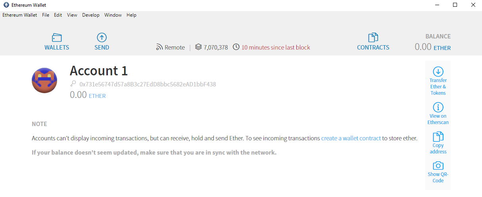Click the CONTRACTS label in header
This screenshot has height=197, width=482.
click(x=373, y=48)
